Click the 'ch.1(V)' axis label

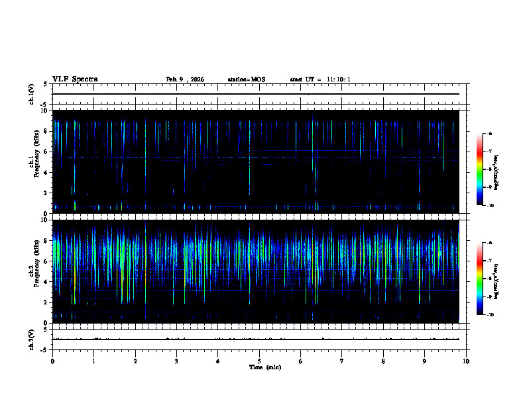tap(32, 94)
